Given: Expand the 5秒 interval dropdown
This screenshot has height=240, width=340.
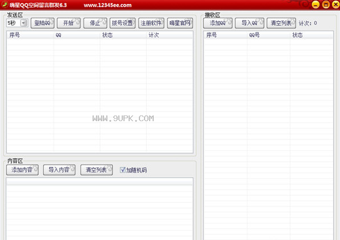Looking at the screenshot, I should (x=23, y=23).
